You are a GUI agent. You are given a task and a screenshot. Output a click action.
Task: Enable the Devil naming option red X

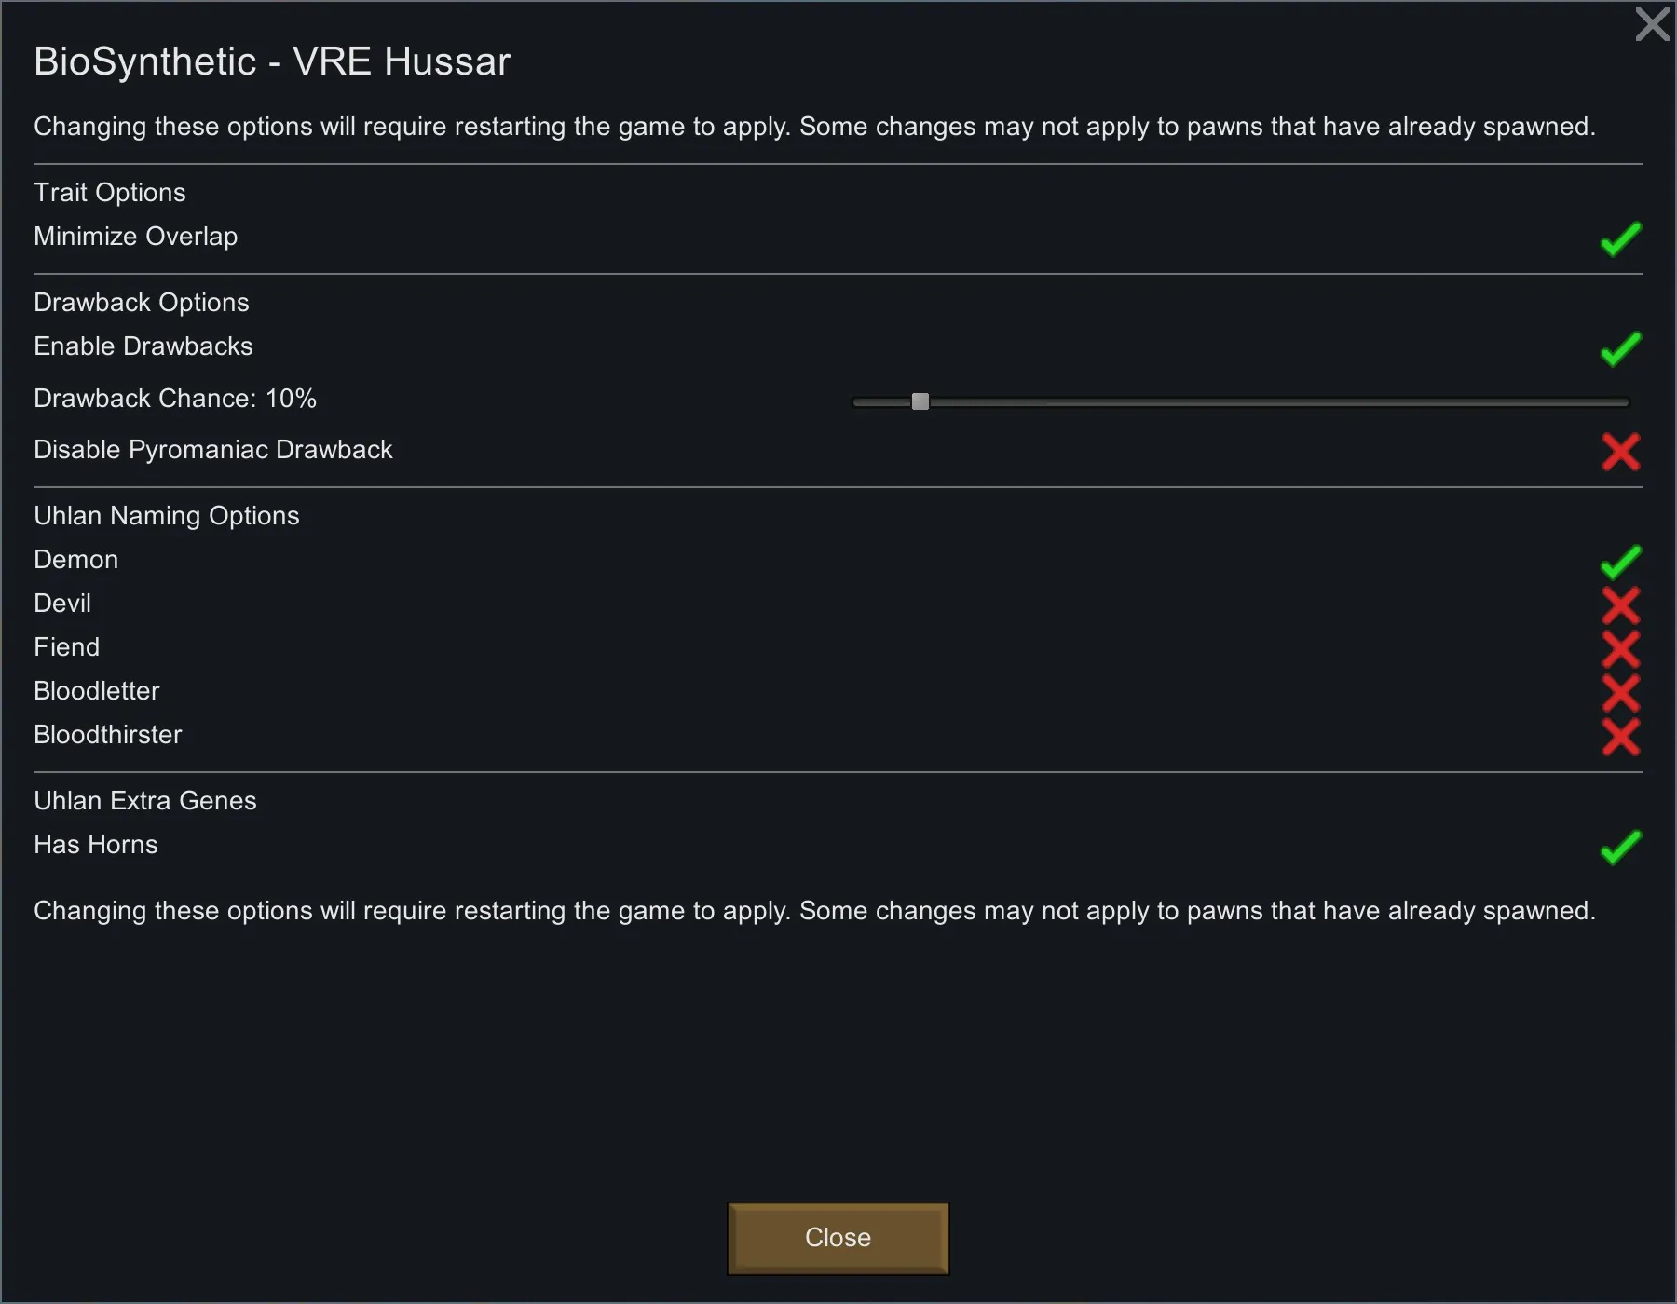pyautogui.click(x=1620, y=605)
